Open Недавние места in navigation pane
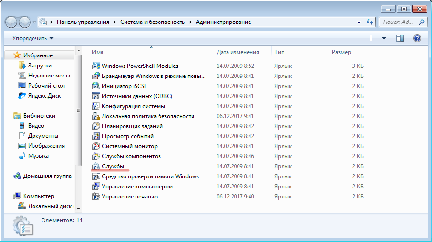 49,76
